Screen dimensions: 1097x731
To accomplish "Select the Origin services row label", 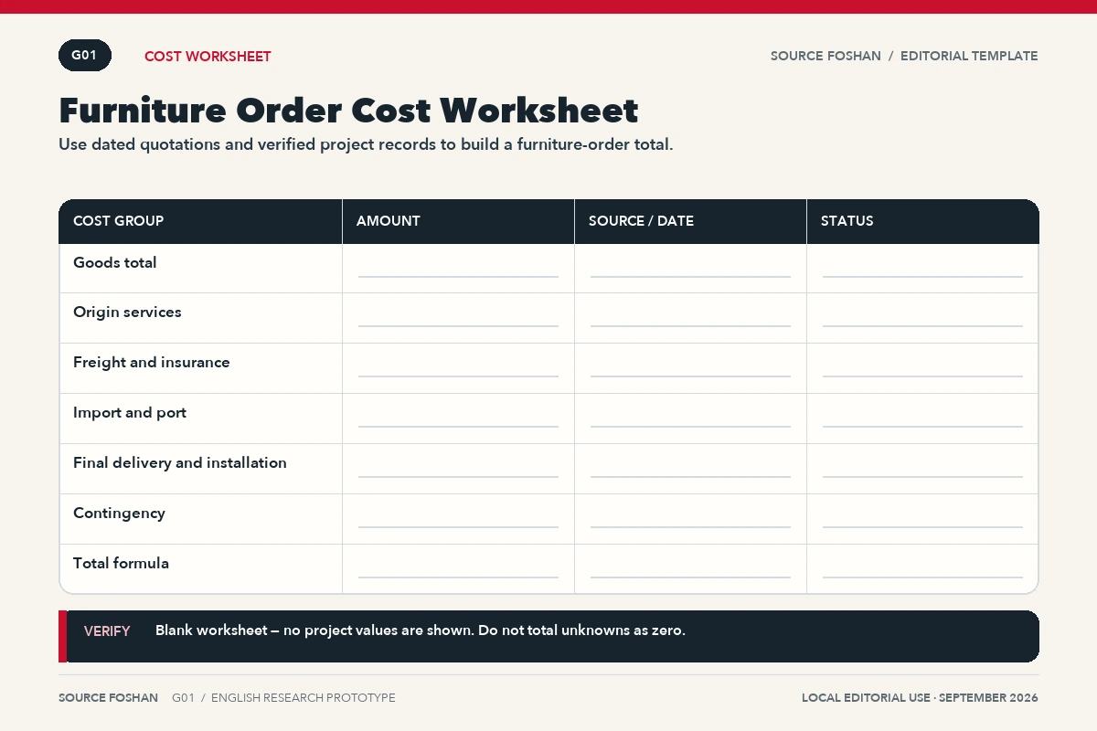I will point(127,313).
